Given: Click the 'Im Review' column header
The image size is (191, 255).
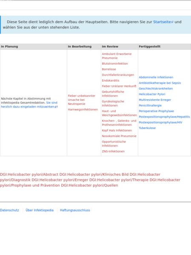Looking at the screenshot, I should coord(120,46).
